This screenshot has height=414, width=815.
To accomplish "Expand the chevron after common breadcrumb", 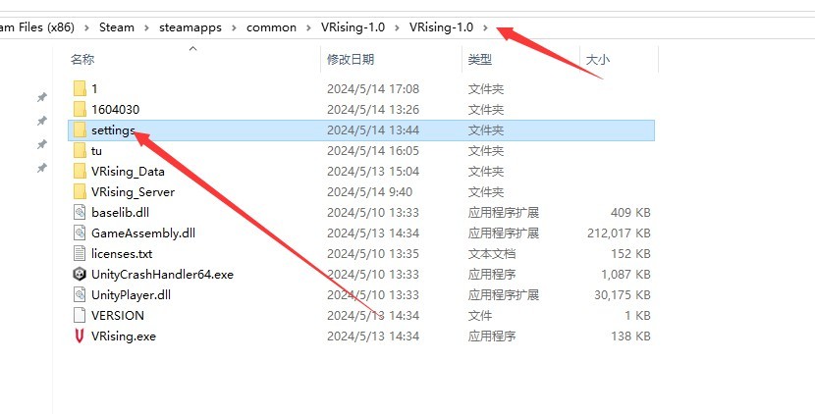I will (308, 27).
